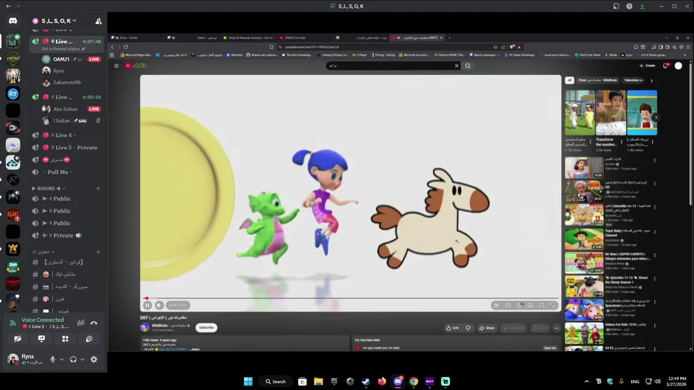The height and width of the screenshot is (390, 694).
Task: Like the video with thumbs-up button
Action: 452,328
